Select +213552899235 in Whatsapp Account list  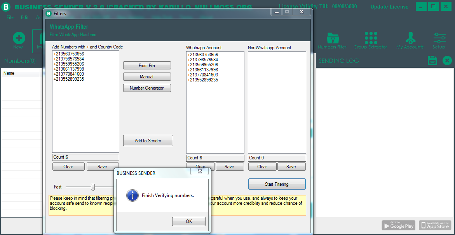tap(203, 79)
